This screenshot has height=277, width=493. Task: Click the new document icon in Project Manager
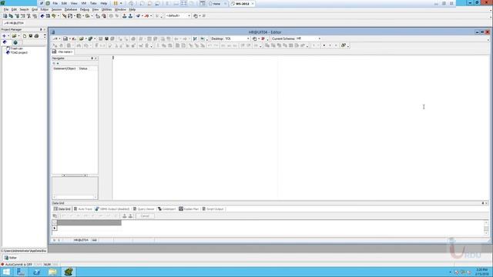pos(25,36)
